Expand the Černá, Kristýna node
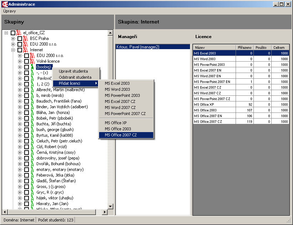The width and height of the screenshot is (293, 225). coord(20,153)
